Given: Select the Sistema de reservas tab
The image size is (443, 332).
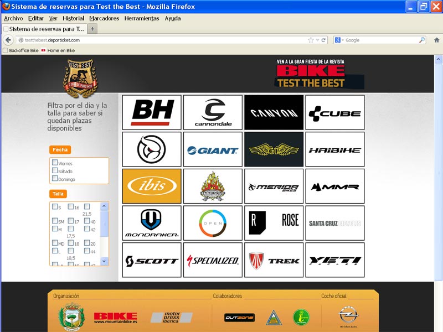Looking at the screenshot, I should pyautogui.click(x=44, y=29).
